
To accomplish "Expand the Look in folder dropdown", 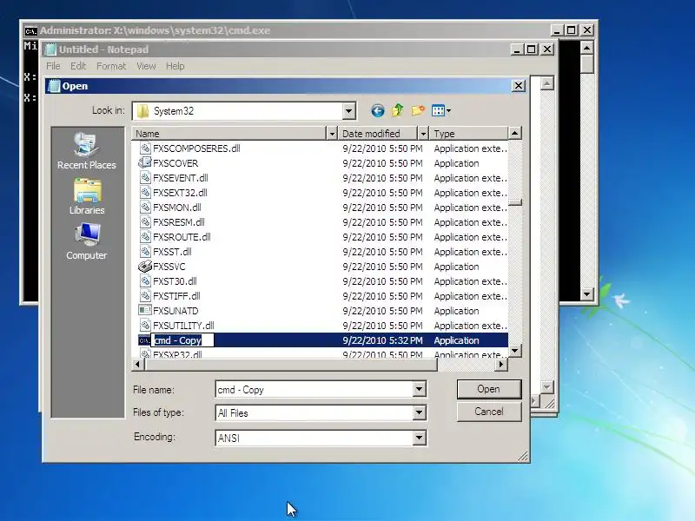I will click(349, 111).
